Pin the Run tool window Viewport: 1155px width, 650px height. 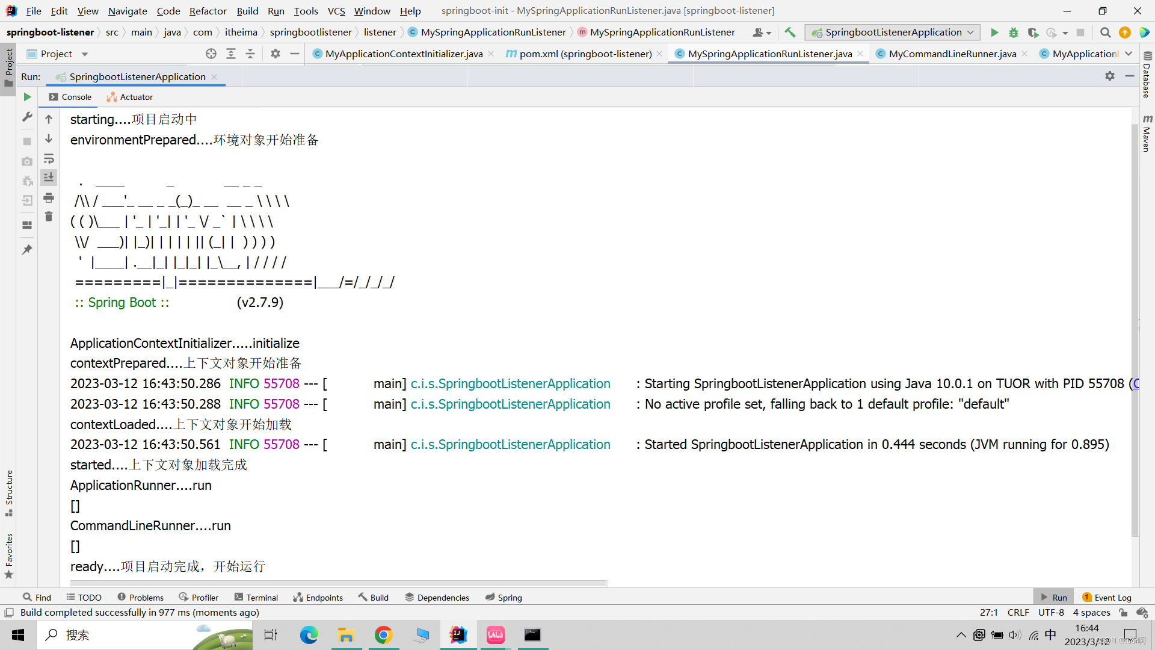click(27, 249)
